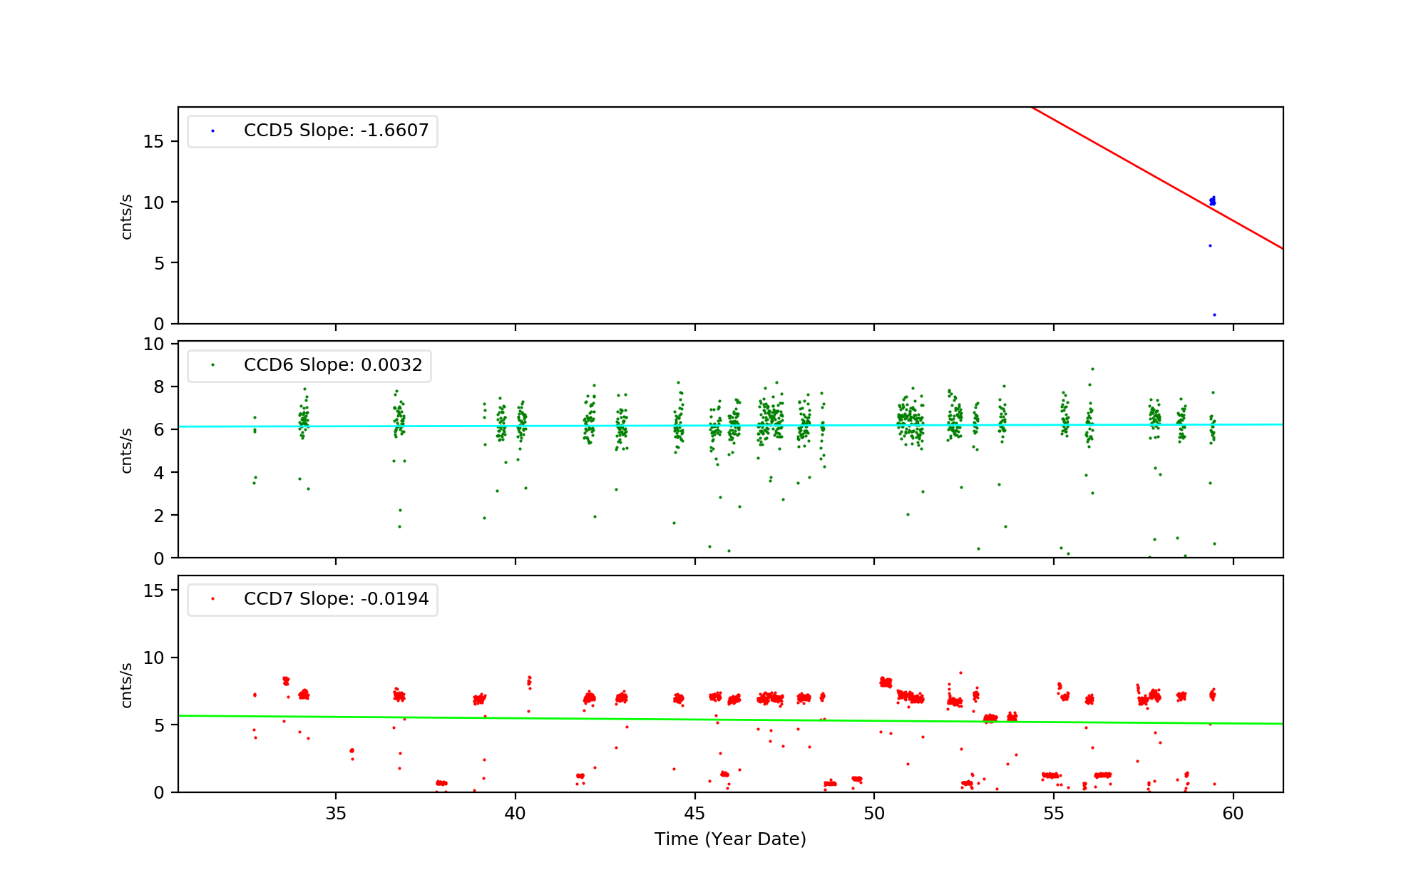Click the cnts/s label of middle plot
The height and width of the screenshot is (890, 1426).
click(127, 451)
